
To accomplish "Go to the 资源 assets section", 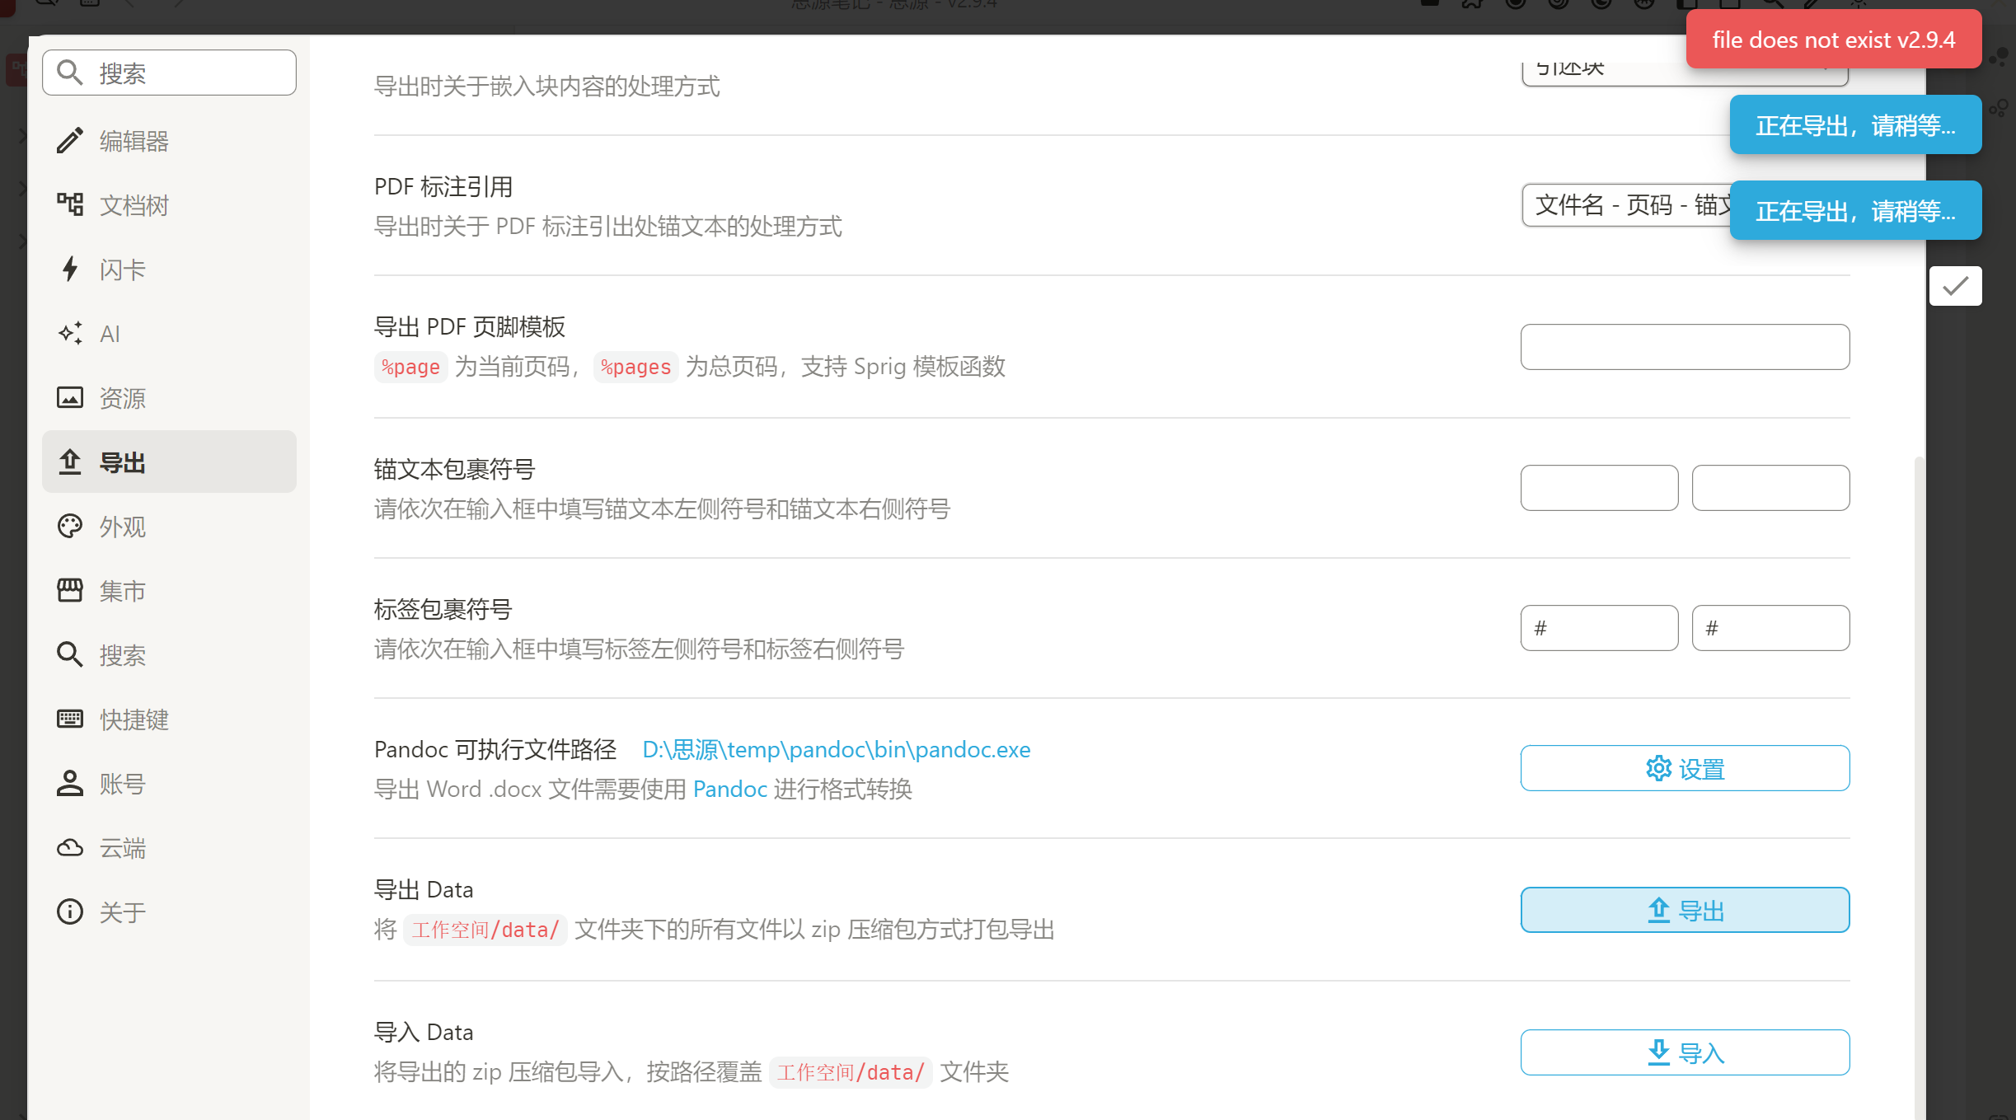I will coord(121,398).
